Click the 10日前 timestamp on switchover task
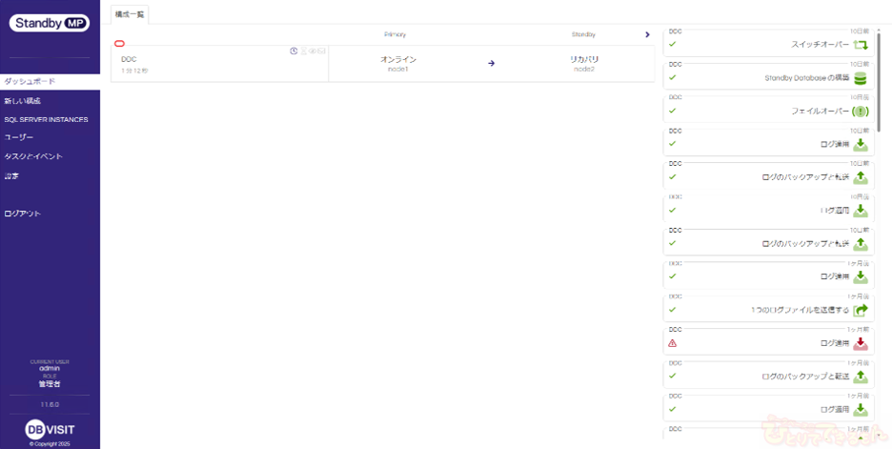This screenshot has height=449, width=892. point(860,31)
